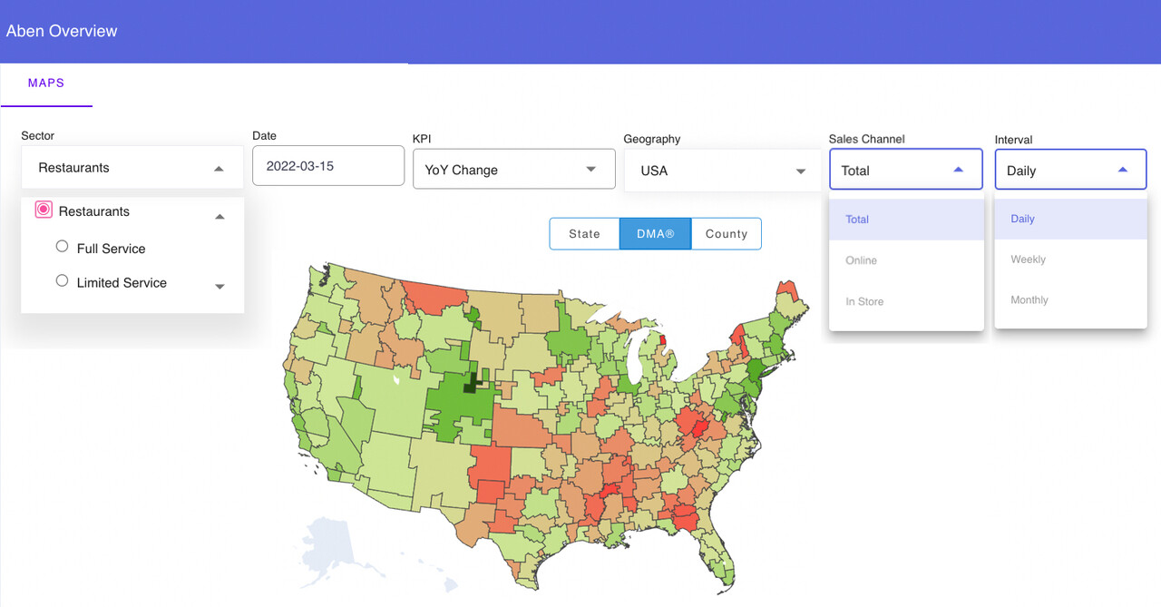The height and width of the screenshot is (607, 1161).
Task: Choose In Store from Sales Channel options
Action: [863, 301]
